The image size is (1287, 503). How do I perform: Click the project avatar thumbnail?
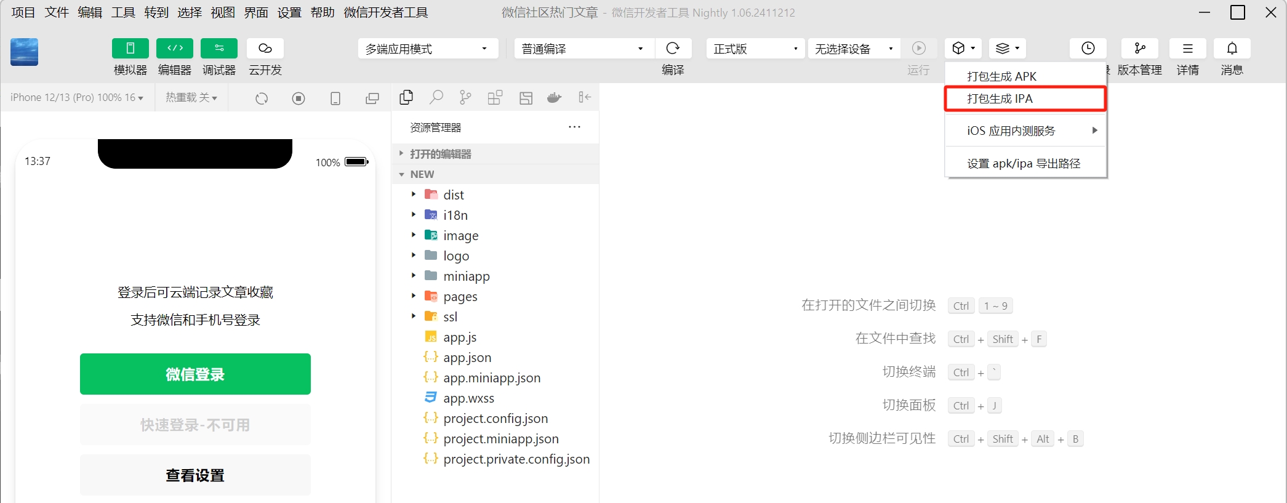(25, 52)
